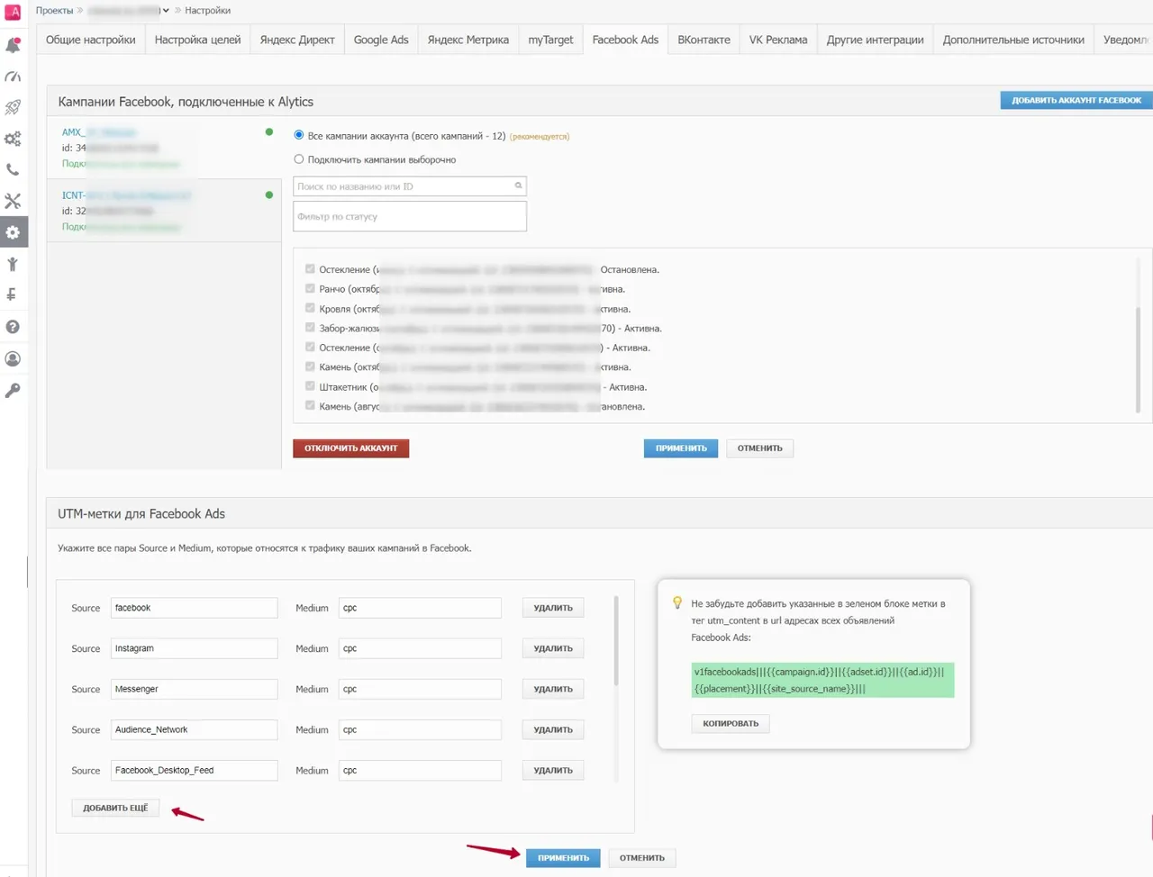Open the 'Проекты' breadcrumb link
Image resolution: width=1153 pixels, height=877 pixels.
coord(54,11)
